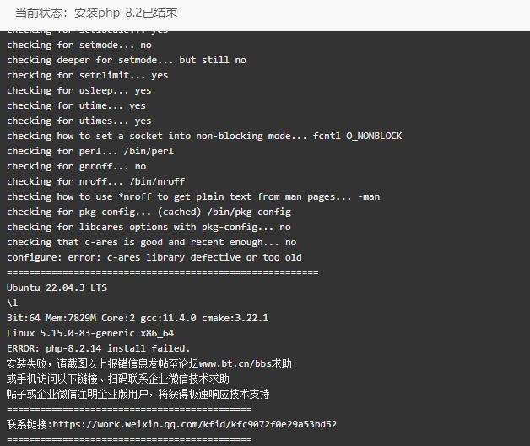Click the Ubuntu 22.04.3 LTS line
530x446 pixels.
point(57,287)
